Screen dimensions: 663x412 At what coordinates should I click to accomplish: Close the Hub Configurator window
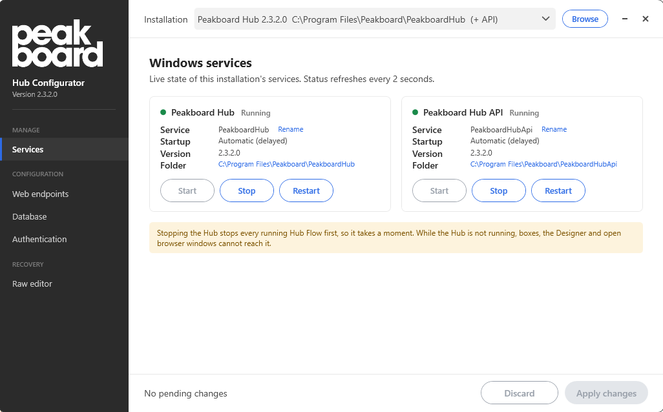pyautogui.click(x=646, y=19)
